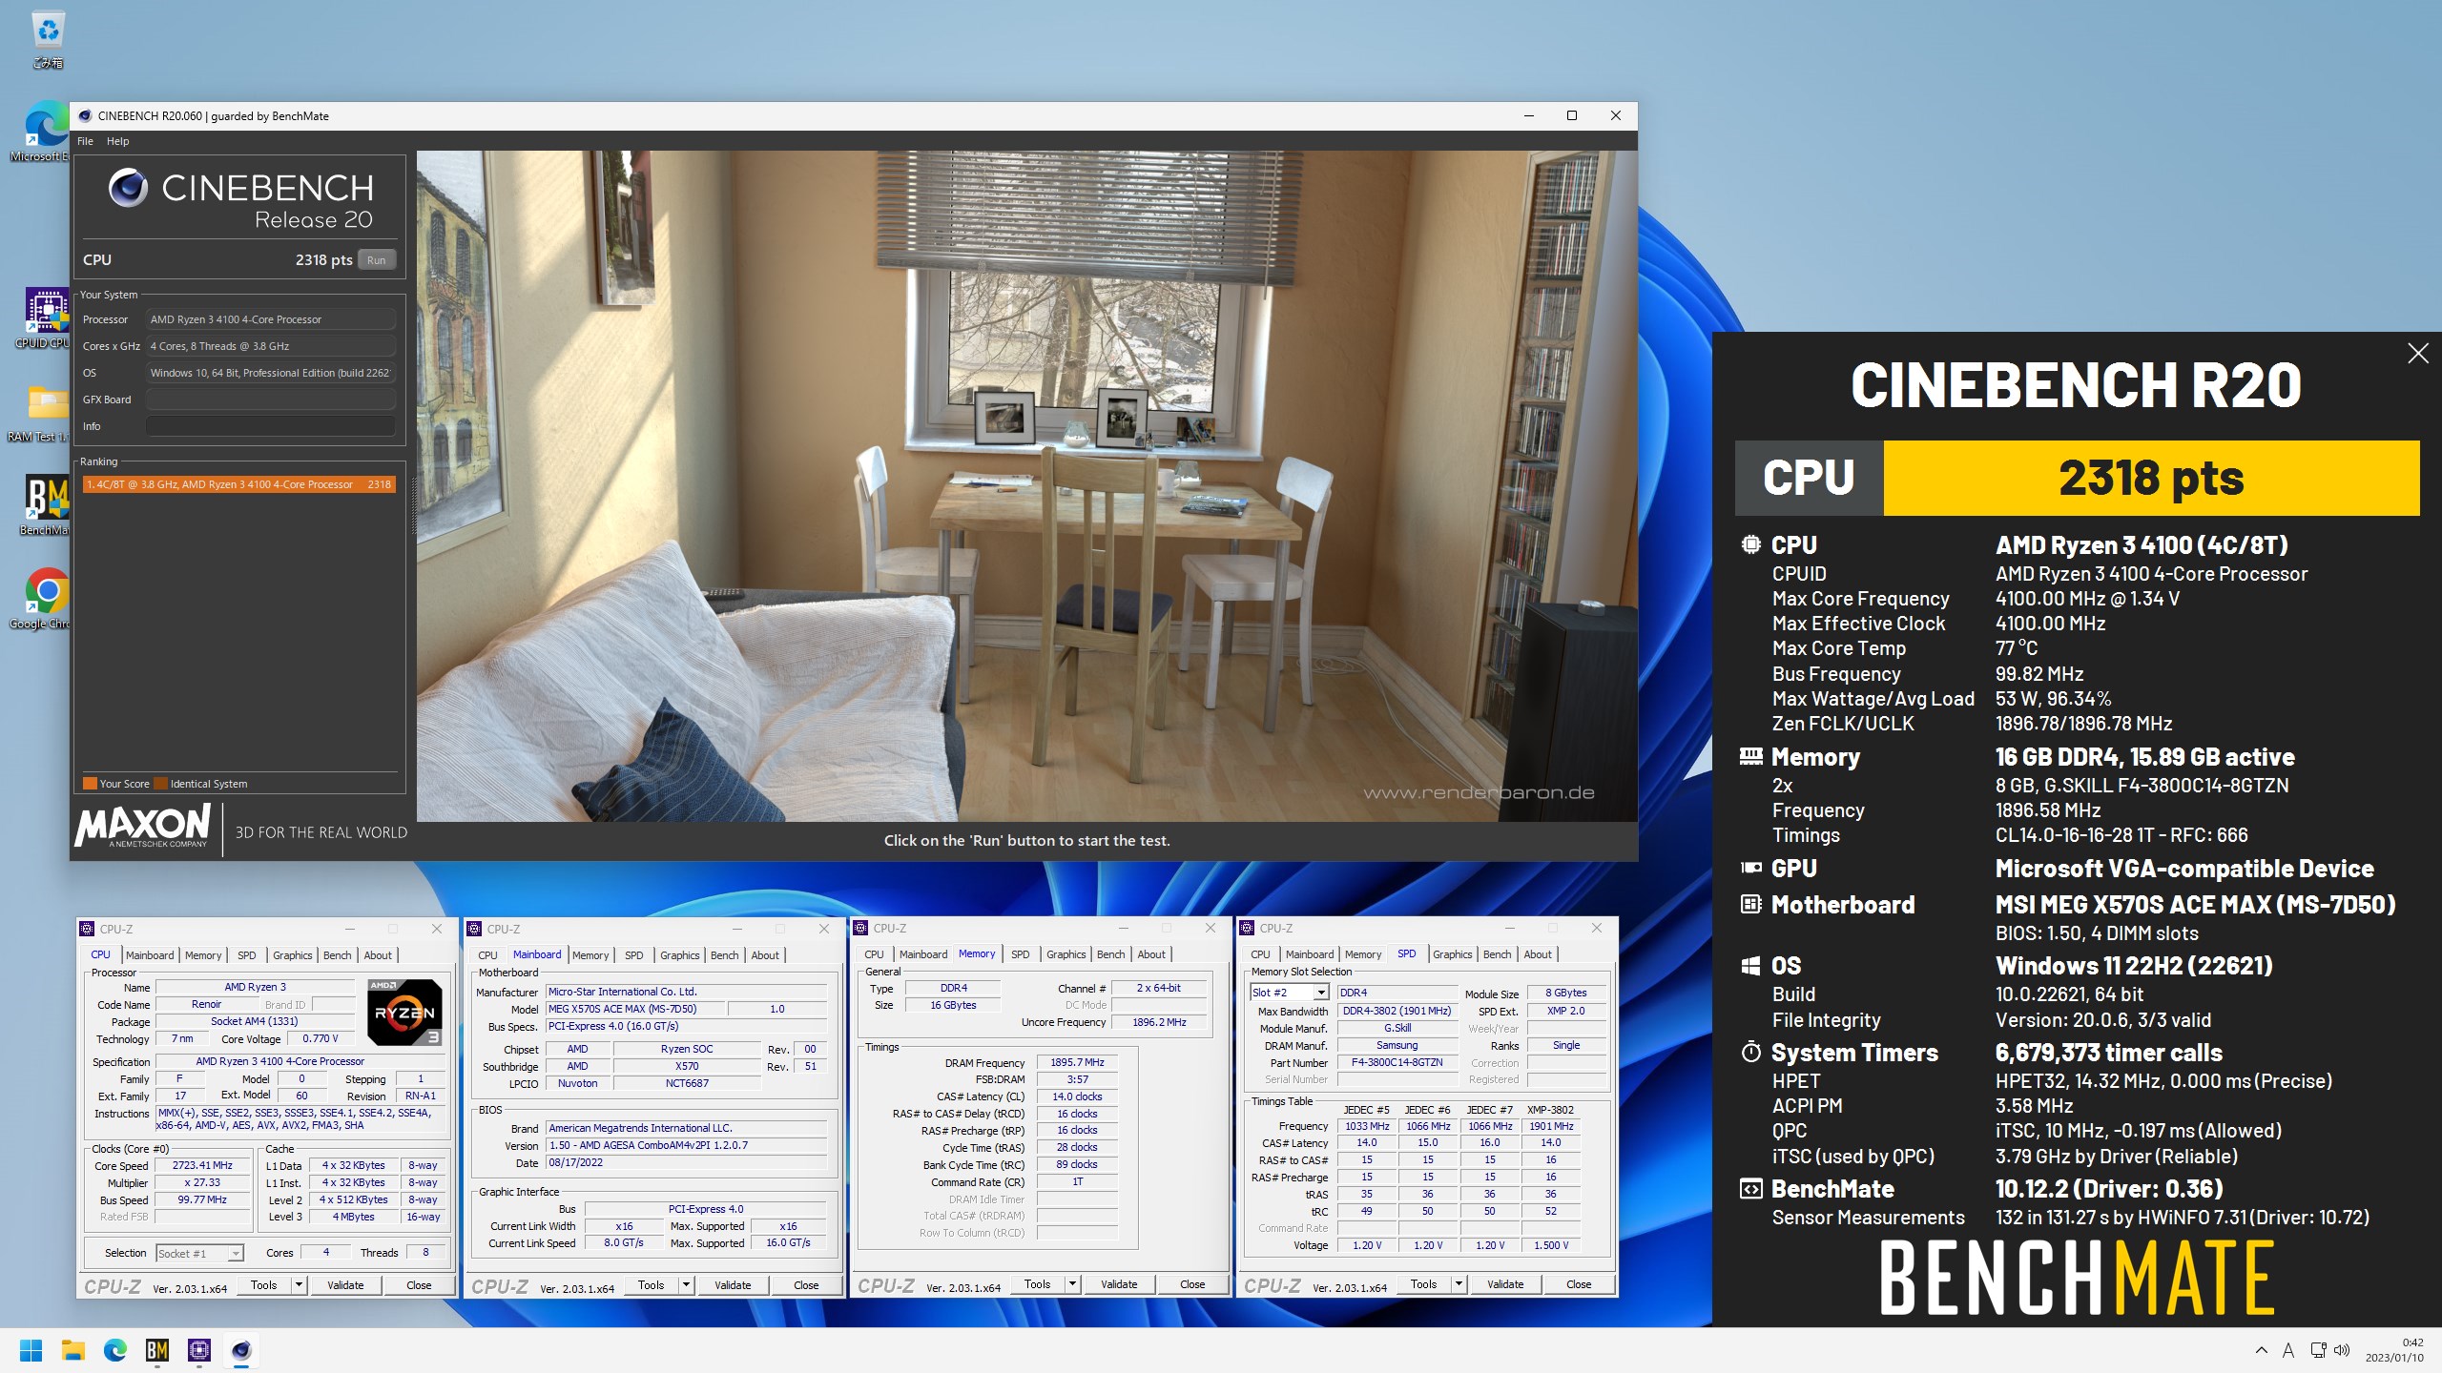Click the System Timers clock icon
The image size is (2442, 1373).
tap(1750, 1053)
